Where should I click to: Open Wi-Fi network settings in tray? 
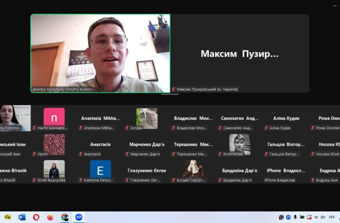click(x=316, y=217)
